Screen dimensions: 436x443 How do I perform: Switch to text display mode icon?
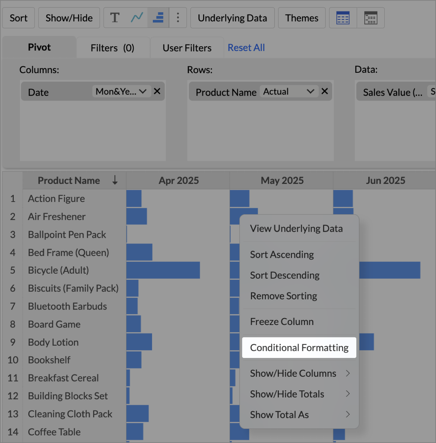tap(115, 18)
